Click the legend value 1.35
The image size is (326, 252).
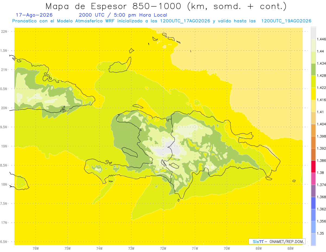click(x=320, y=233)
